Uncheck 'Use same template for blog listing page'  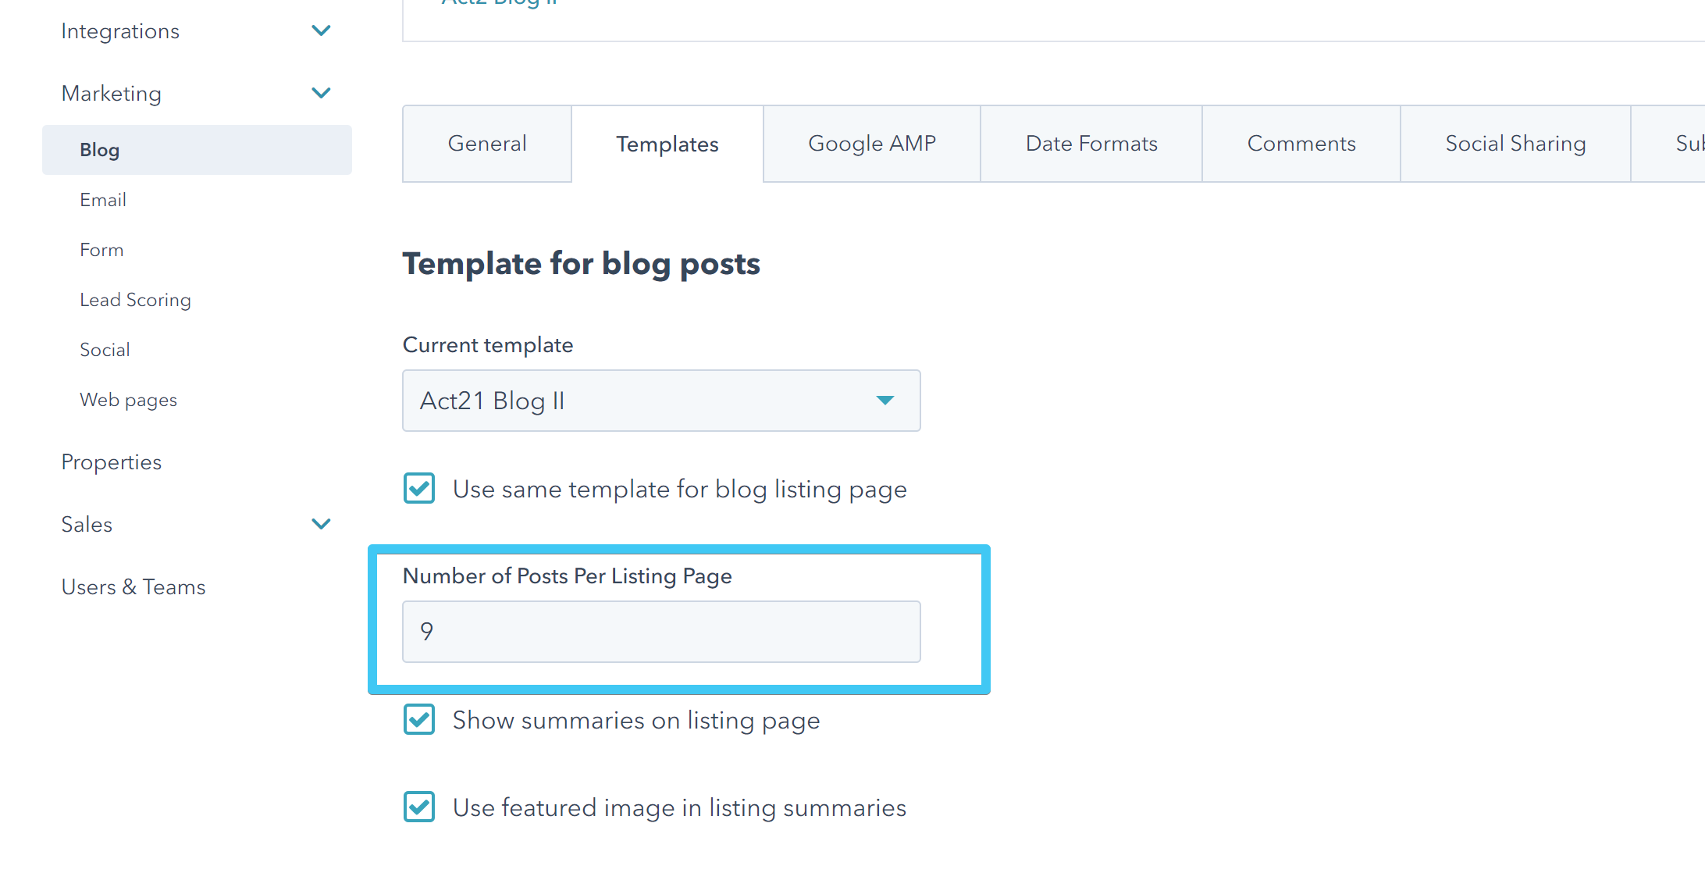coord(418,488)
